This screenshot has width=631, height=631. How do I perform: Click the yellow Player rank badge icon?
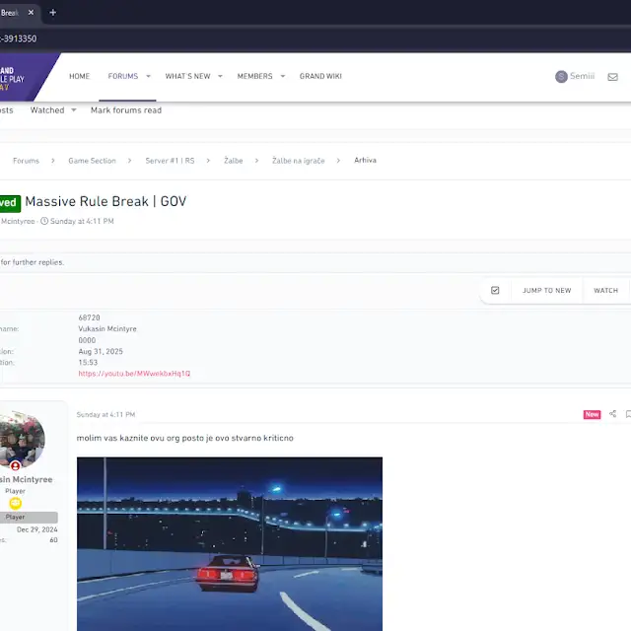coord(16,503)
